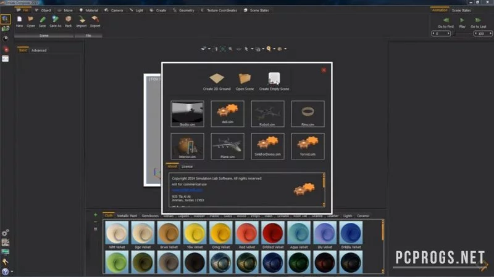Select the Red Velvet material swatch
The width and height of the screenshot is (494, 277).
pyautogui.click(x=246, y=233)
